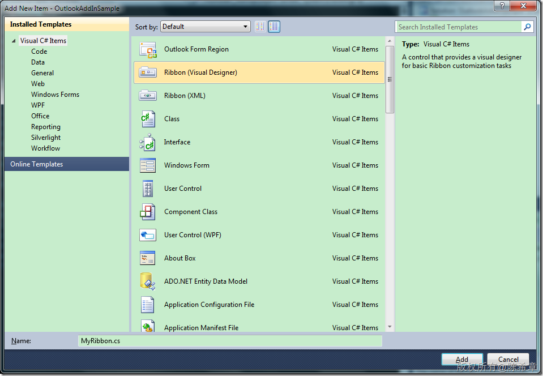
Task: Click the Application Manifest File icon
Action: 148,326
